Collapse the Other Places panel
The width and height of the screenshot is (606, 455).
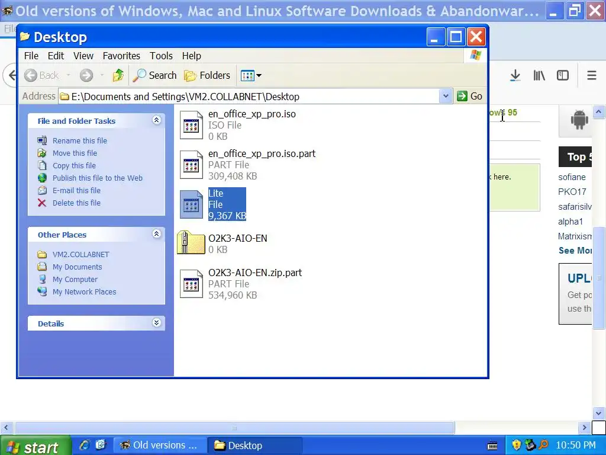(x=156, y=234)
